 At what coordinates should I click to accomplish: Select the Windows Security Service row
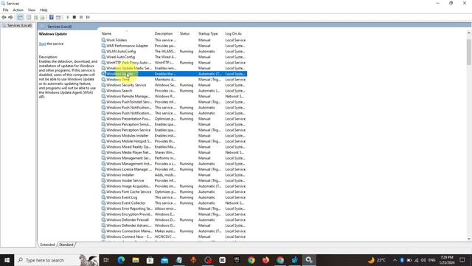point(174,85)
